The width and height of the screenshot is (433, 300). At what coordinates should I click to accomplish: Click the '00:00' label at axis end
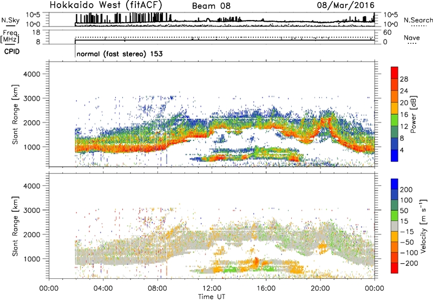click(374, 289)
